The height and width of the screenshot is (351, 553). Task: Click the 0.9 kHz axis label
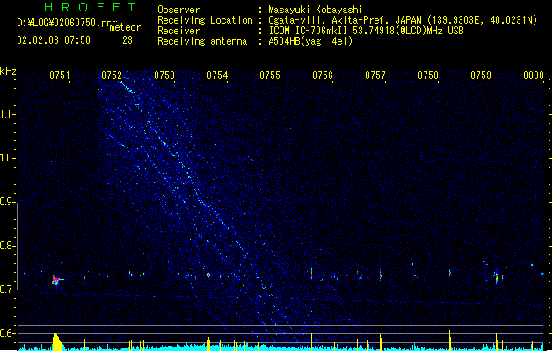(x=7, y=203)
